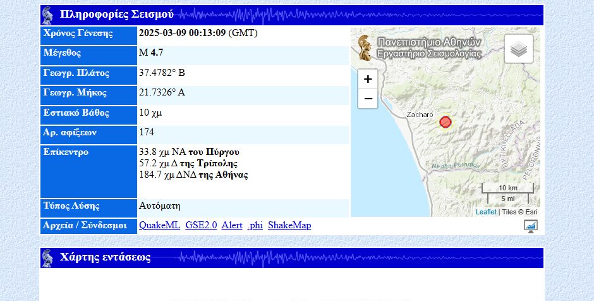Image resolution: width=594 pixels, height=301 pixels.
Task: Select the magnitude value M 4.7
Action: [151, 52]
